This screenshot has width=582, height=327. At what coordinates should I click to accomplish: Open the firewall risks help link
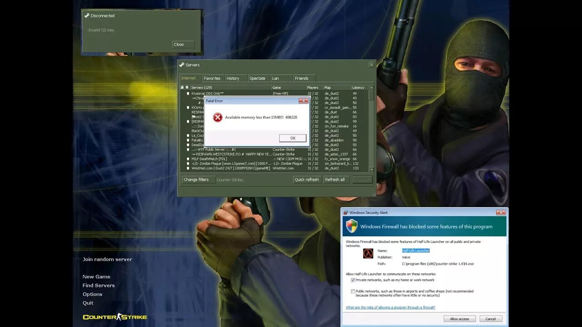[391, 307]
